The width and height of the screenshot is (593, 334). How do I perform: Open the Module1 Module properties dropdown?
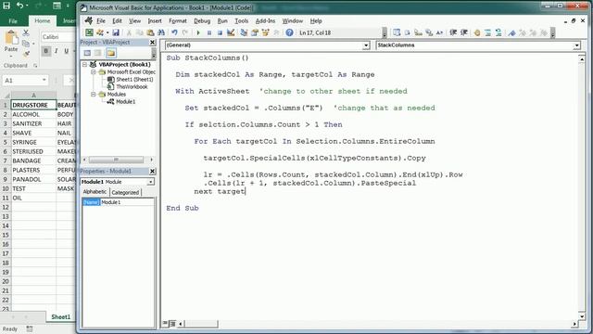[x=150, y=182]
